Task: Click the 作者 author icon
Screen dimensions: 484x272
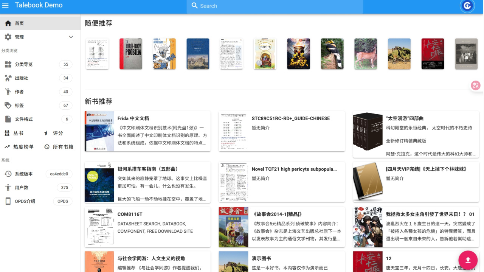Action: 8,92
